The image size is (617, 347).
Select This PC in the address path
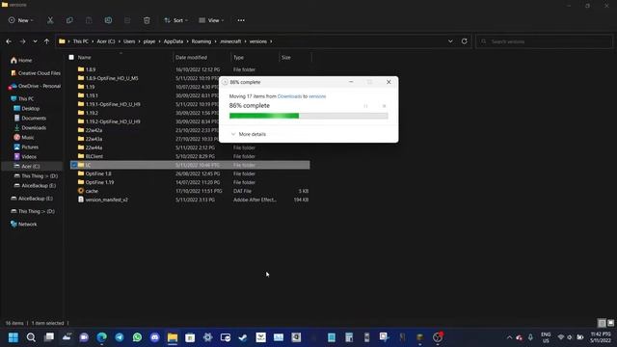81,41
